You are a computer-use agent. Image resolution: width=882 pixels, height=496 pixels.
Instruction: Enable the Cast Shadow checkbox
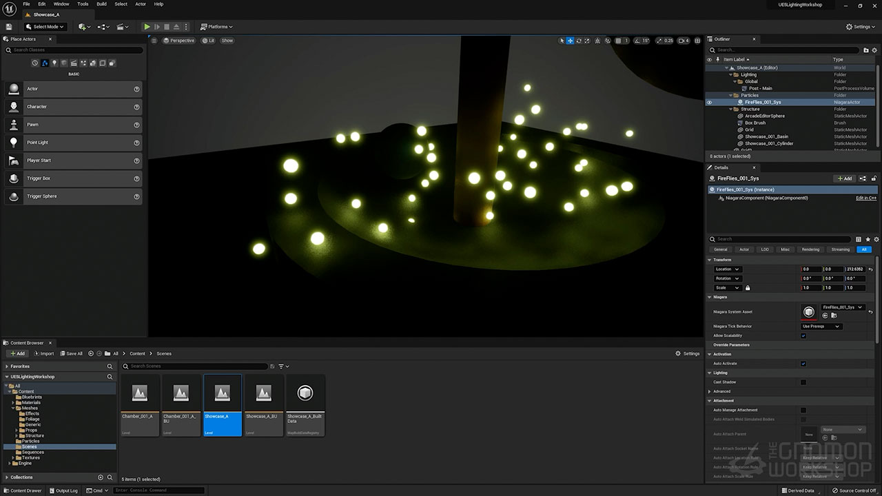click(803, 382)
